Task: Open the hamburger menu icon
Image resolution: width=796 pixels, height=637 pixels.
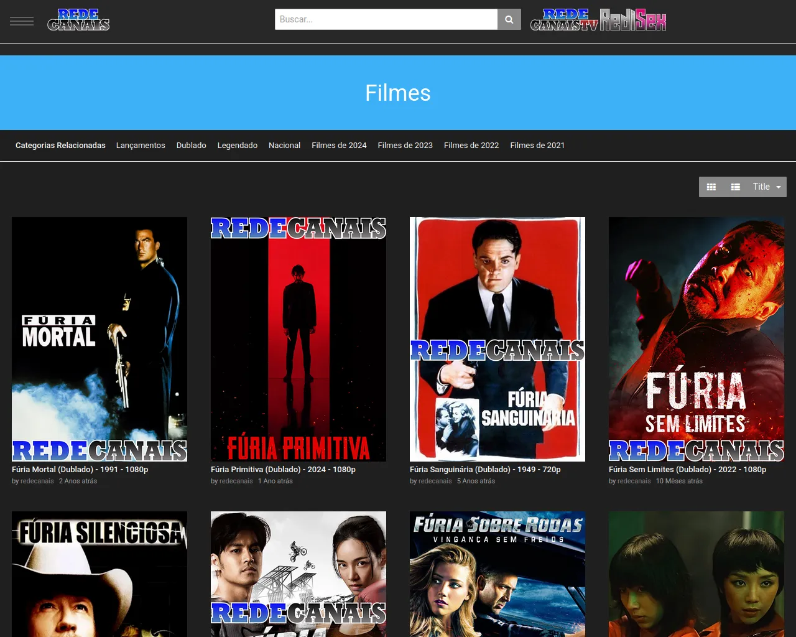Action: [x=22, y=21]
